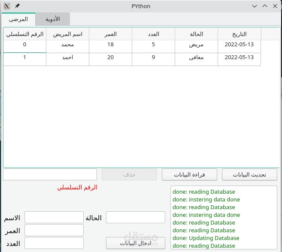Viewport: 282px width, 252px height.
Task: Click the الاسم field label
Action: pos(12,218)
